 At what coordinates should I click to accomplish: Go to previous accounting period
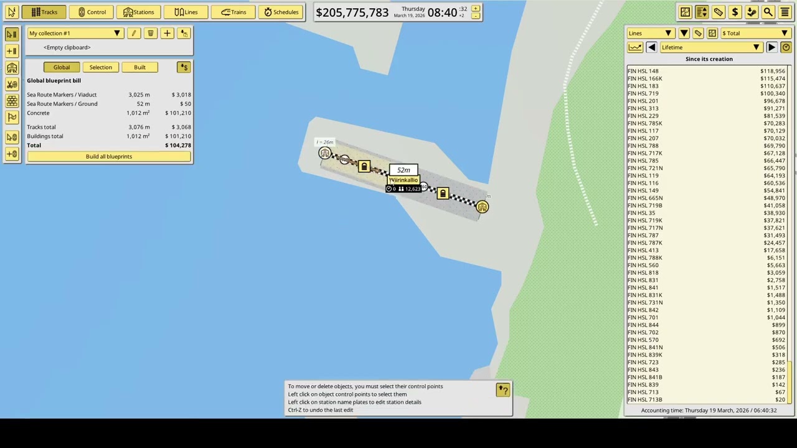[x=651, y=47]
